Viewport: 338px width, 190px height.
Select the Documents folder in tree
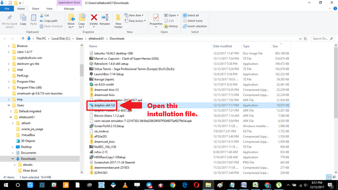(29, 153)
